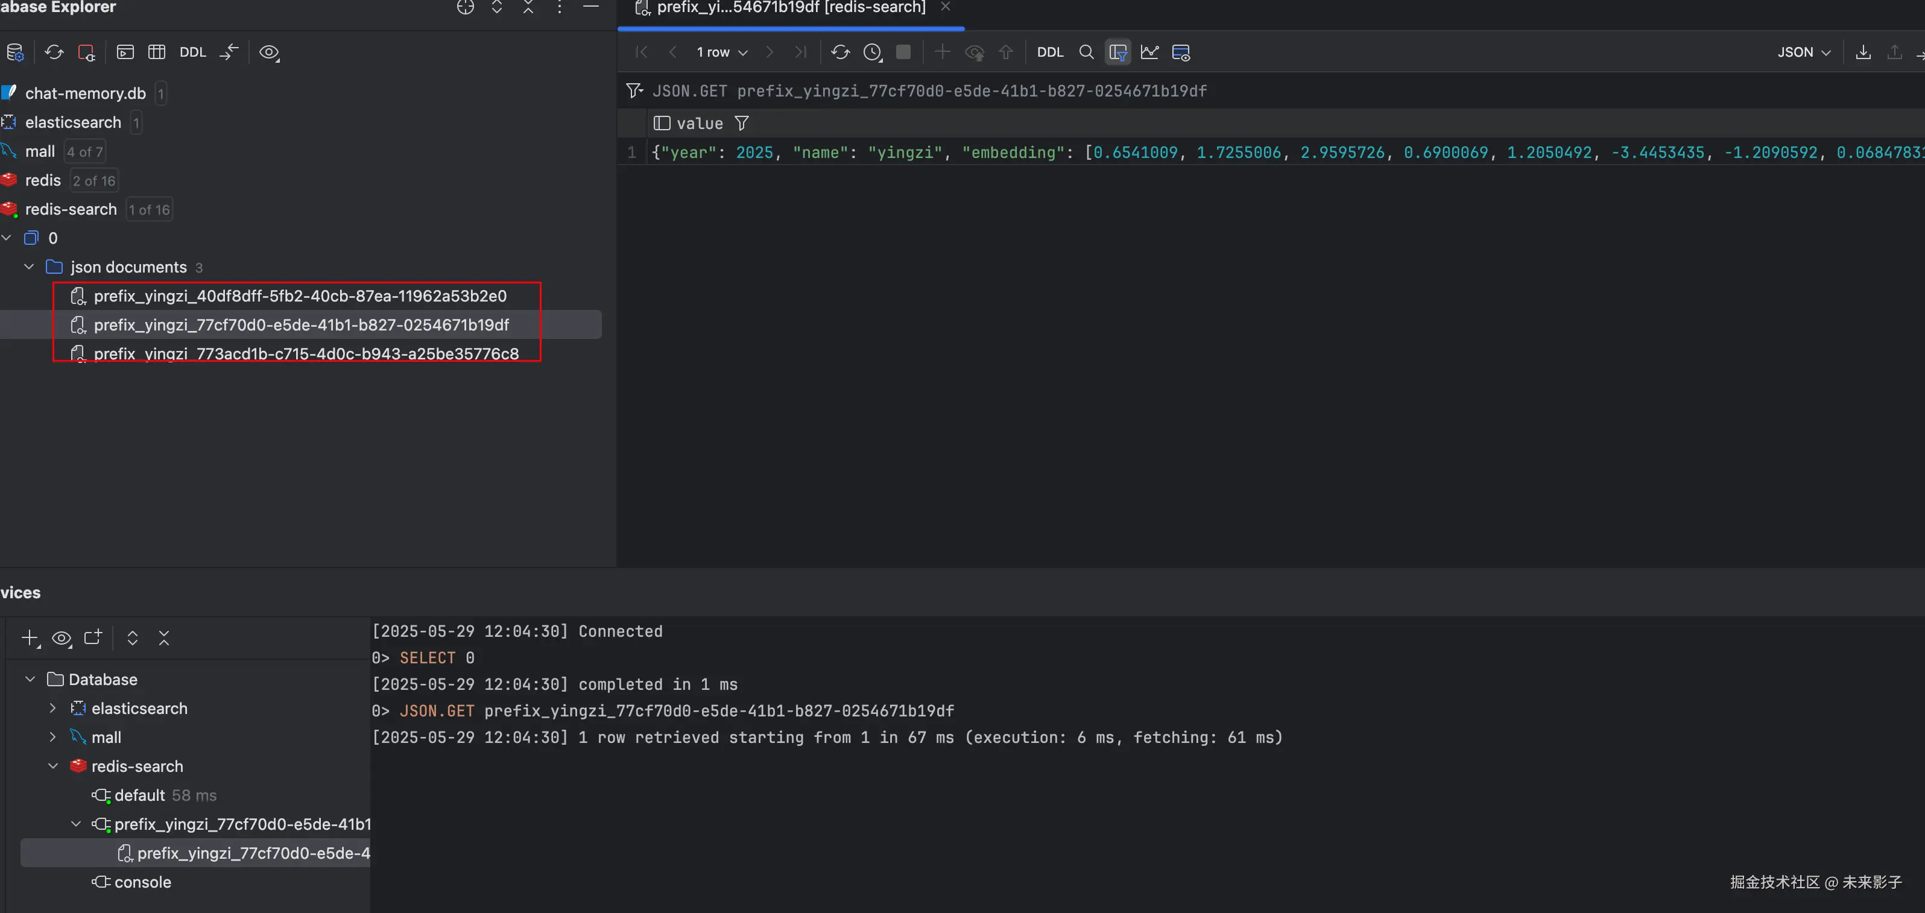The width and height of the screenshot is (1925, 913).
Task: Collapse the json documents folder
Action: click(x=29, y=267)
